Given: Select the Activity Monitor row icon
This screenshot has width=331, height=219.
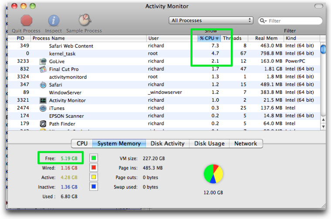Looking at the screenshot, I should point(43,100).
